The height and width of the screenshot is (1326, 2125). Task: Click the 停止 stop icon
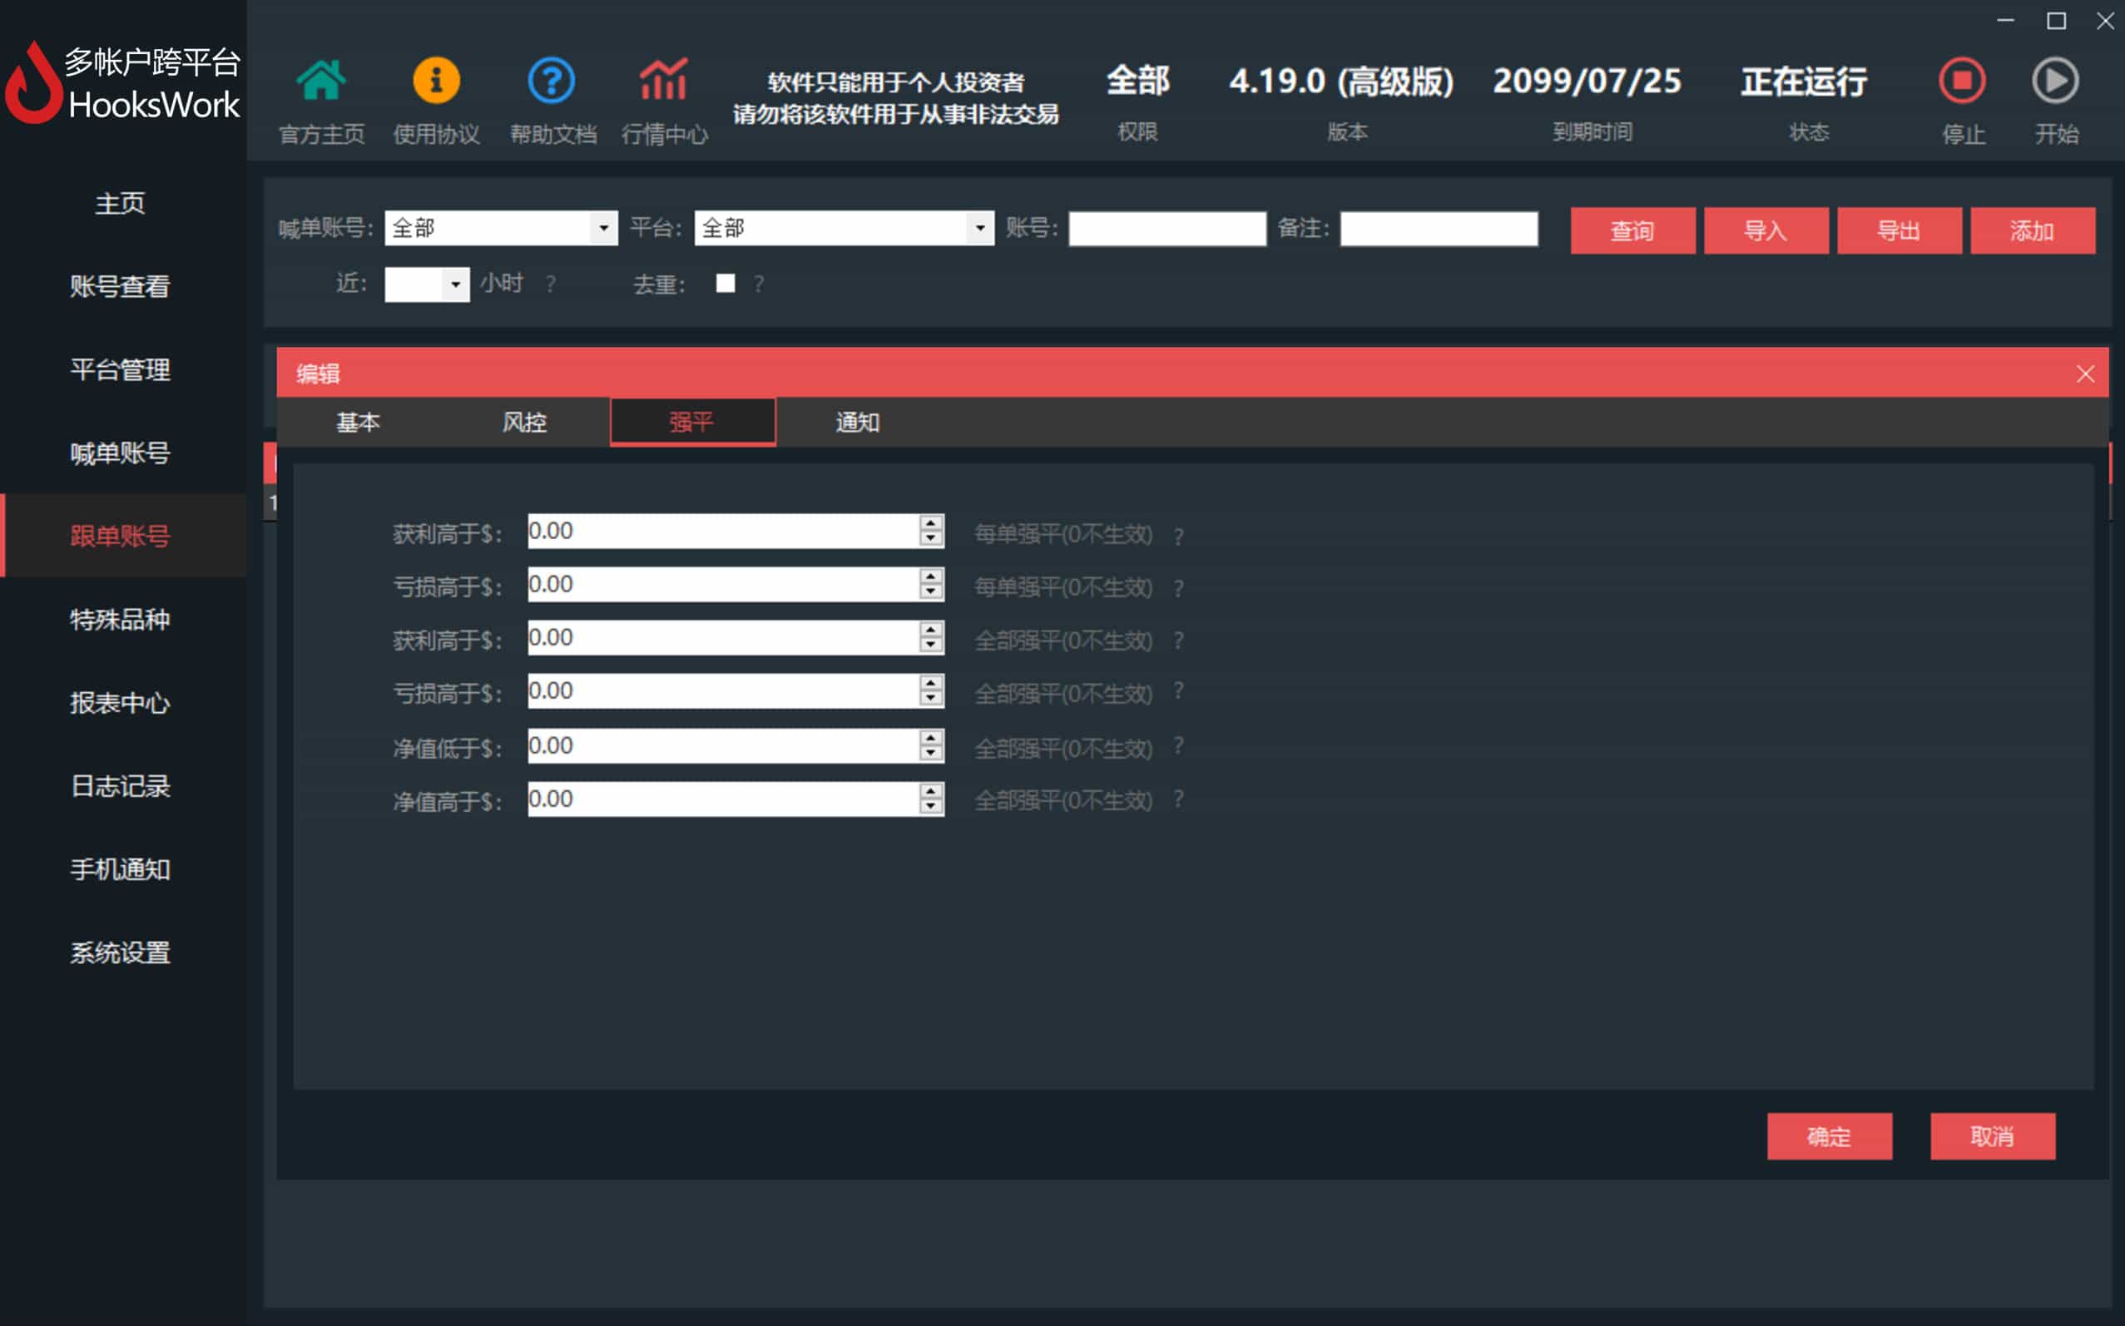point(1962,81)
